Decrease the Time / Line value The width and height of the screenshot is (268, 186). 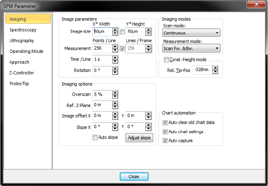pyautogui.click(x=115, y=62)
